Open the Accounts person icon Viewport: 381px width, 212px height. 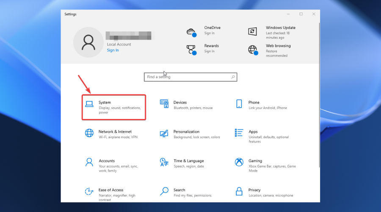click(89, 162)
